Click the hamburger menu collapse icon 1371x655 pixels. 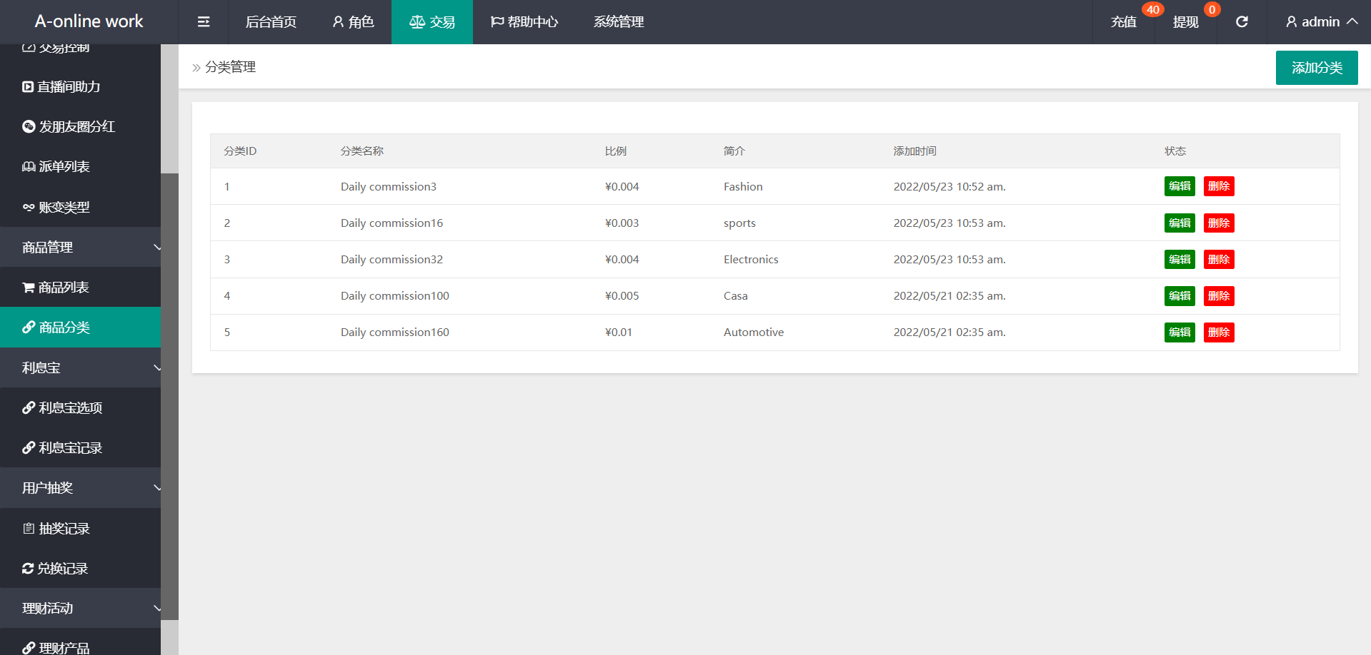[204, 22]
